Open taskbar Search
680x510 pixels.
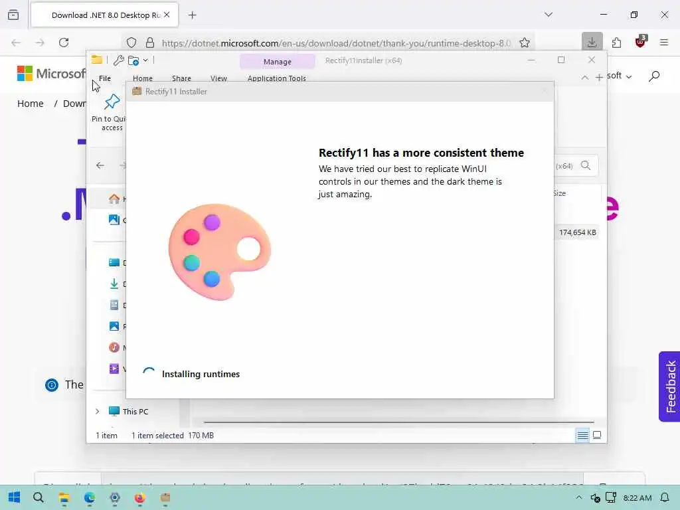point(38,497)
